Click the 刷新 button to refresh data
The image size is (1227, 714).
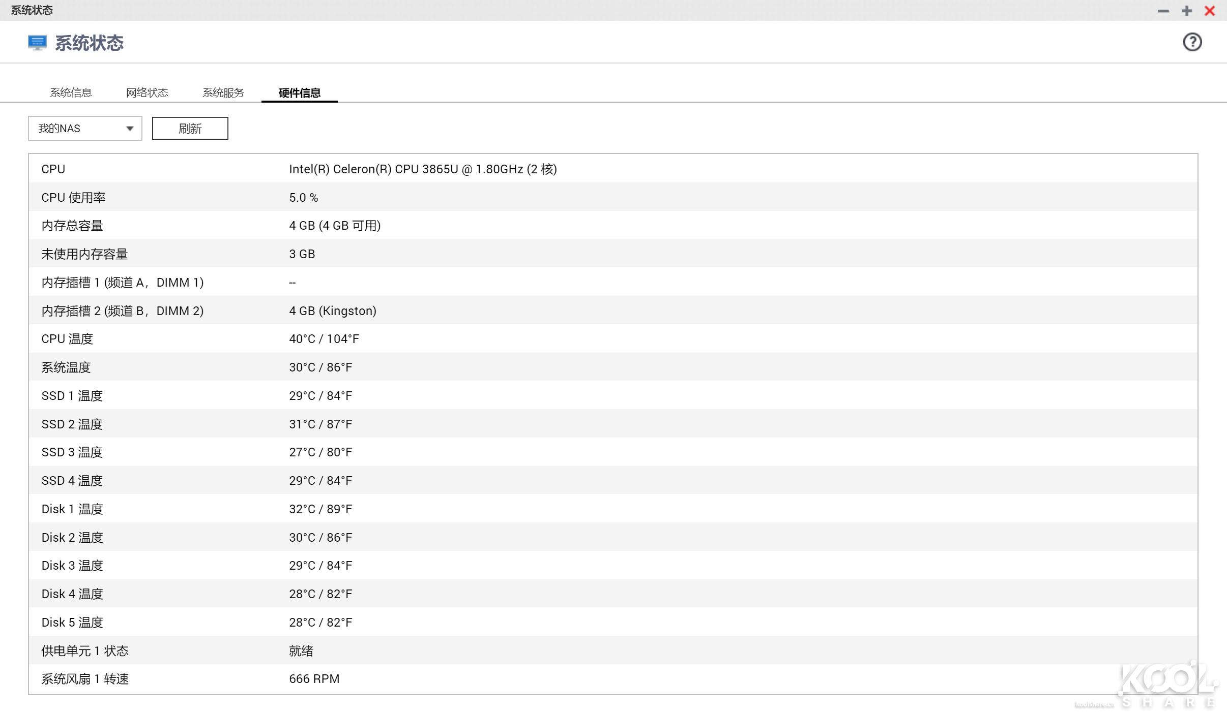click(190, 128)
